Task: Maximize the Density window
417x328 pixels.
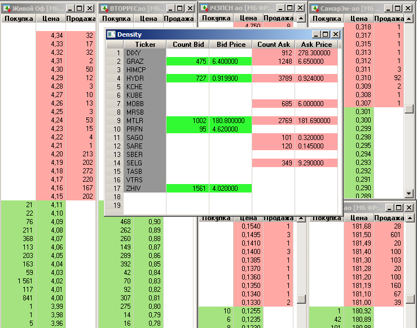Action: (x=326, y=34)
